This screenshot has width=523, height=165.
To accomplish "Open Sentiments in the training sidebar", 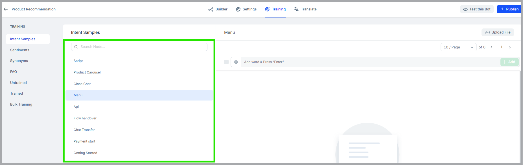I will point(19,50).
